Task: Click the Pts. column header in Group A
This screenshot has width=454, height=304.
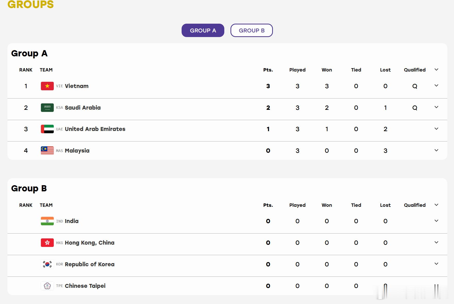Action: click(x=268, y=70)
